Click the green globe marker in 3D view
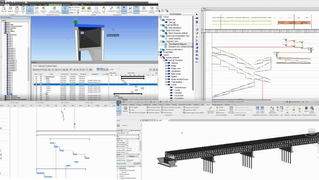The width and height of the screenshot is (319, 180). click(76, 22)
